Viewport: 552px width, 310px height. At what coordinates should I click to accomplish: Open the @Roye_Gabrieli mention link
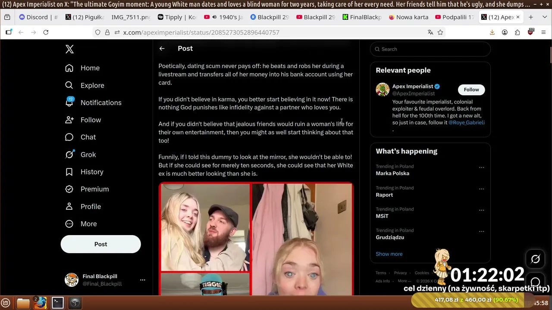(467, 123)
